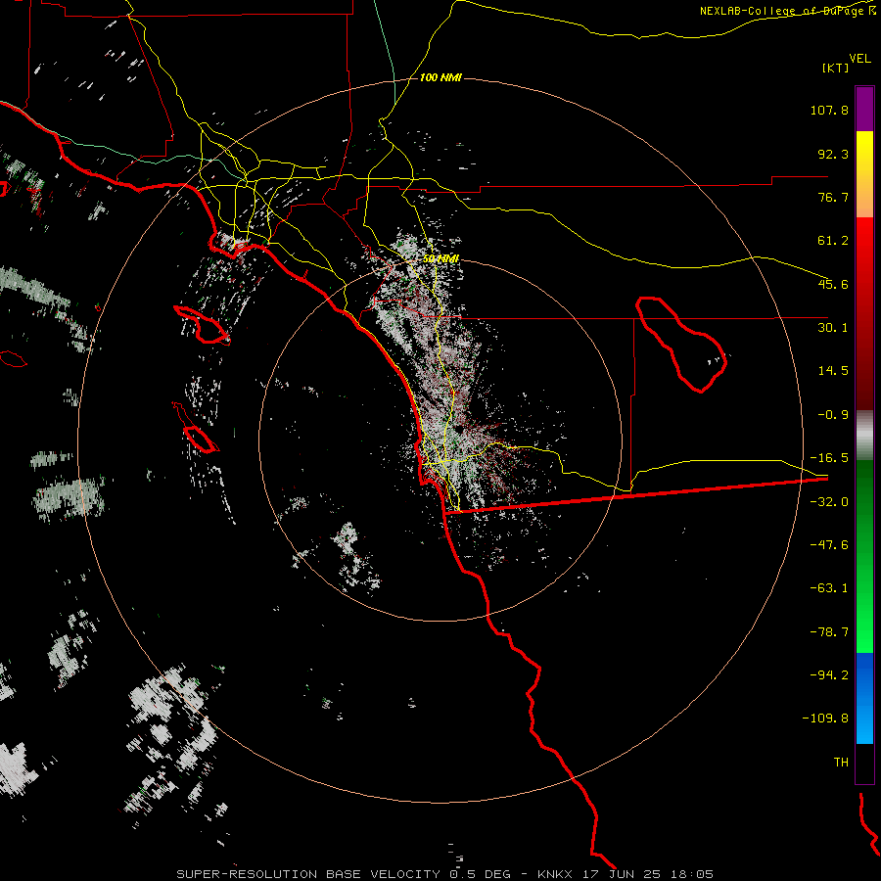Select the -16.5 scale value

829,458
